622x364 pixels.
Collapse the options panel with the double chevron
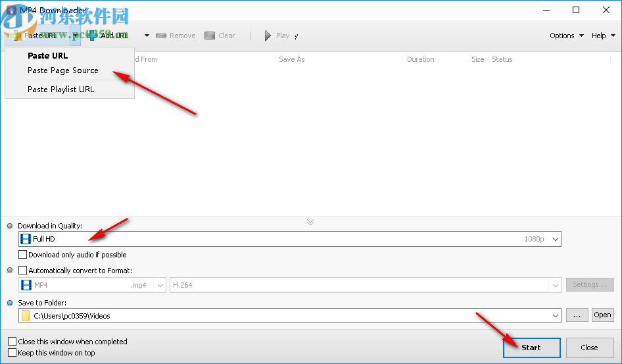(x=310, y=222)
